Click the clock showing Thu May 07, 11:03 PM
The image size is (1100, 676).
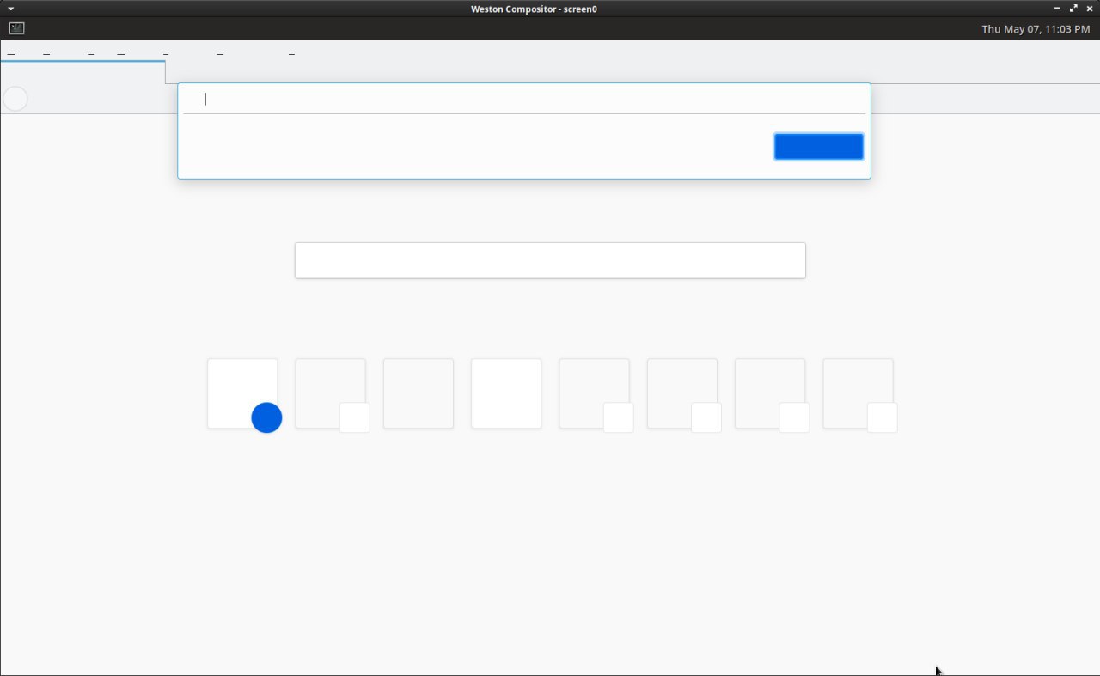1036,29
